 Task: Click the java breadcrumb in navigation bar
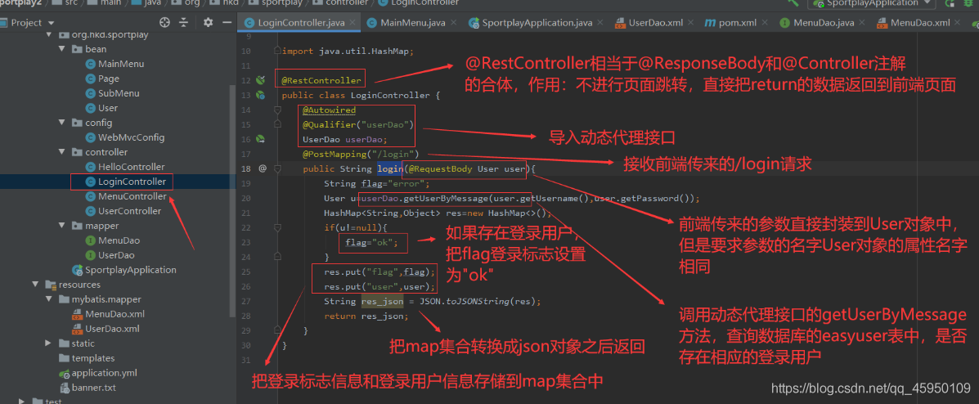(145, 2)
